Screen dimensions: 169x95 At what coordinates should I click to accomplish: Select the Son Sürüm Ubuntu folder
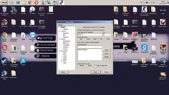coord(125,11)
